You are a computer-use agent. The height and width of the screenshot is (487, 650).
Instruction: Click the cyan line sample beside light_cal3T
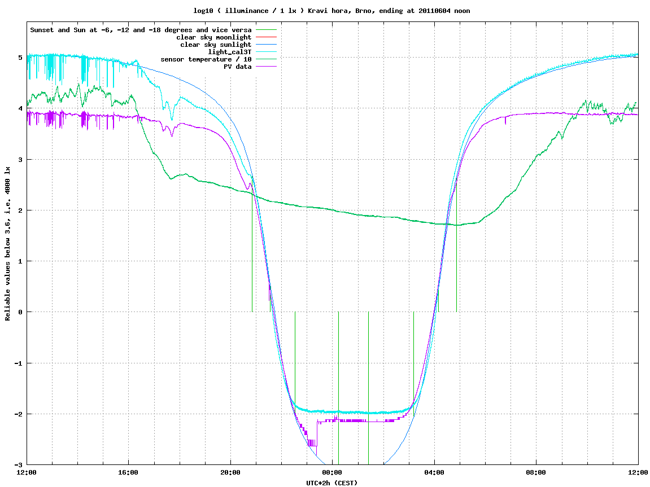[x=266, y=52]
